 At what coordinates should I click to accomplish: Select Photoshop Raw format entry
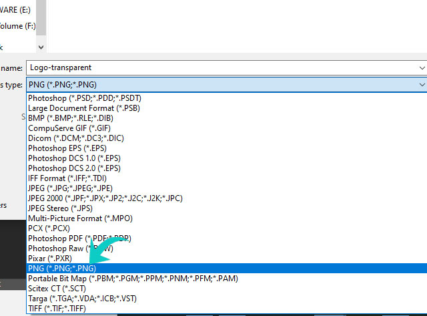227,249
